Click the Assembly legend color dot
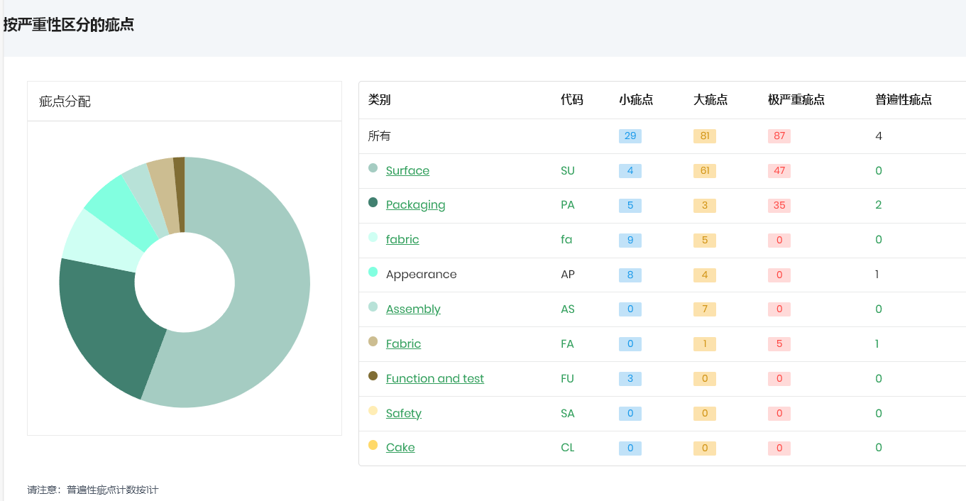 (x=373, y=307)
